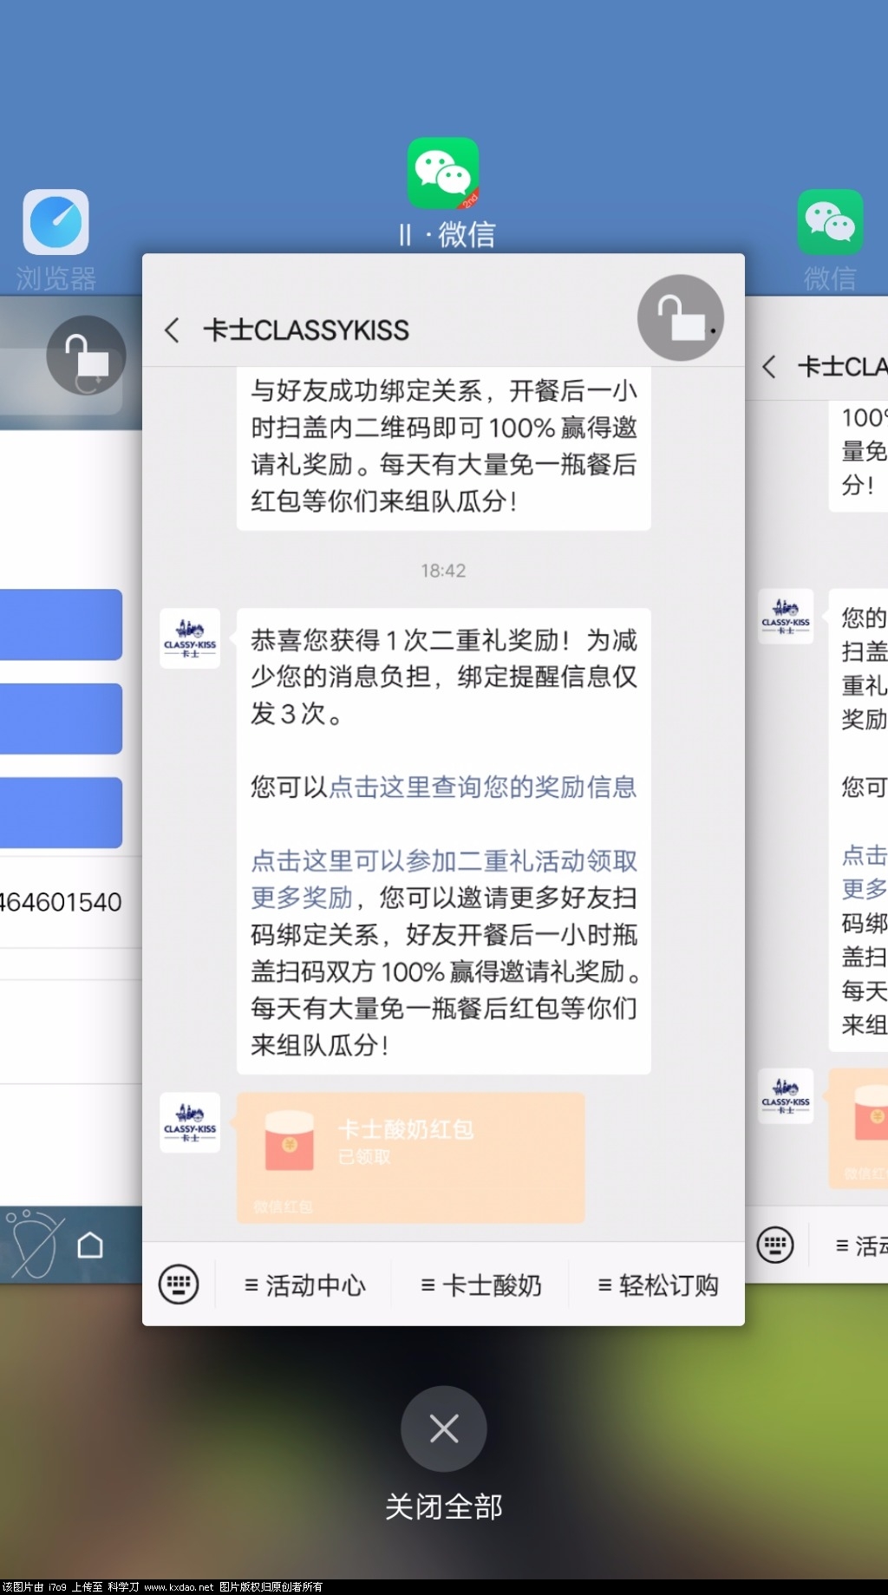Go back using the arrow beside 卡士CLASSYKISS
Viewport: 888px width, 1595px height.
point(173,330)
